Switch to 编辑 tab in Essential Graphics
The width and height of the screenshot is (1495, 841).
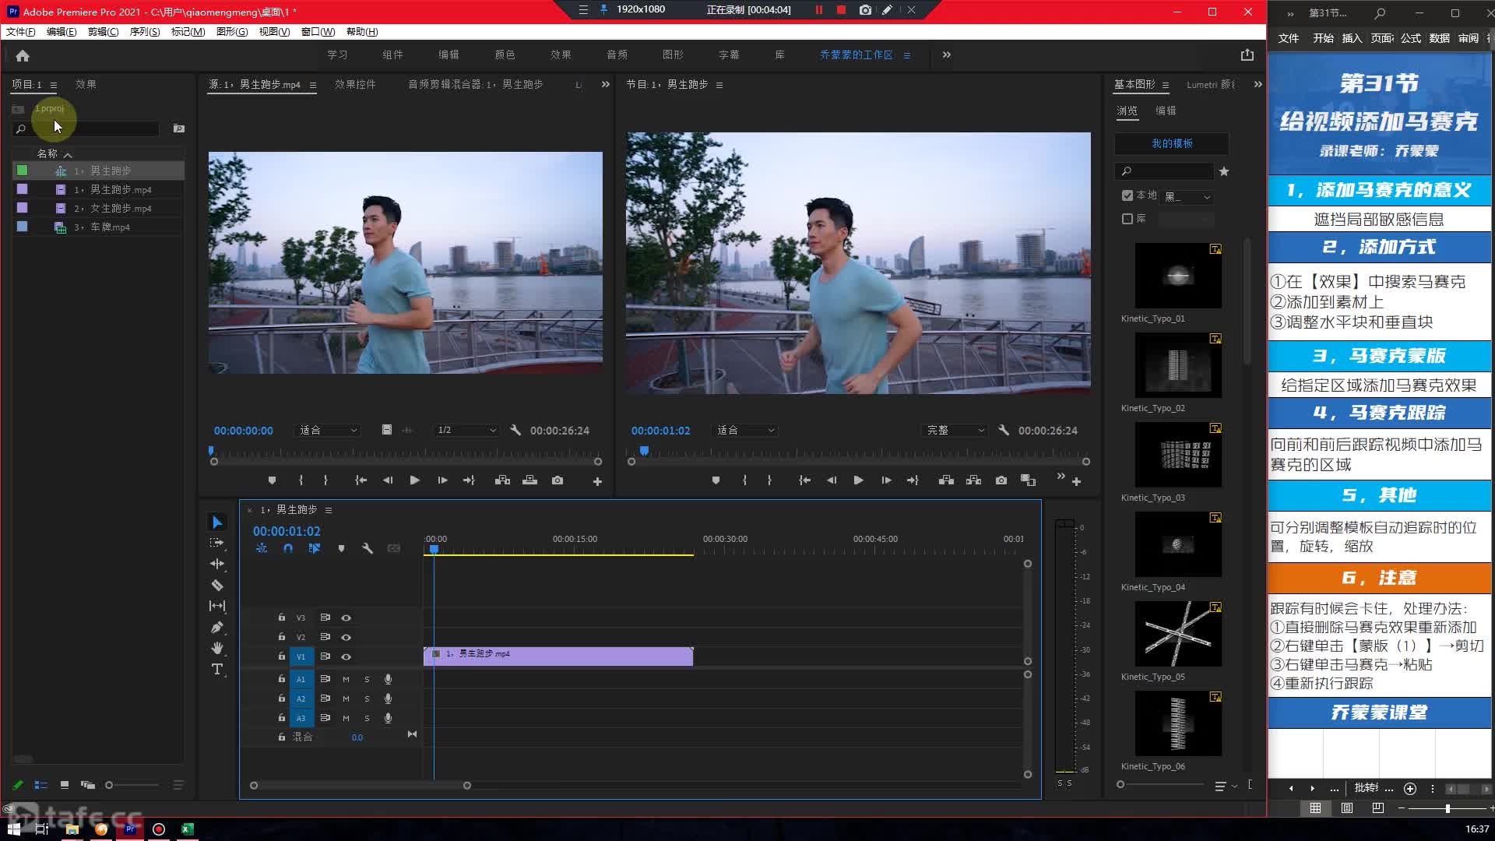1166,111
